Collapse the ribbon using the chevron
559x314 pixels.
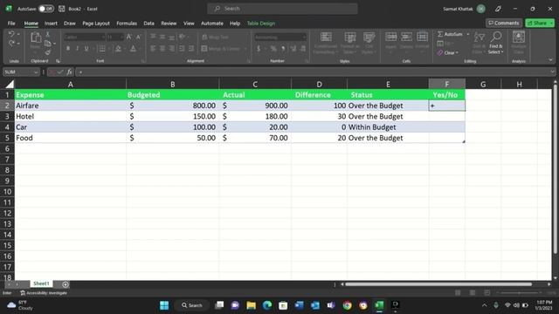pos(550,60)
